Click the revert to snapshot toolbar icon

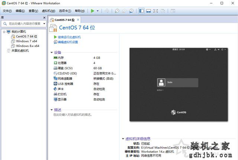click(x=124, y=11)
